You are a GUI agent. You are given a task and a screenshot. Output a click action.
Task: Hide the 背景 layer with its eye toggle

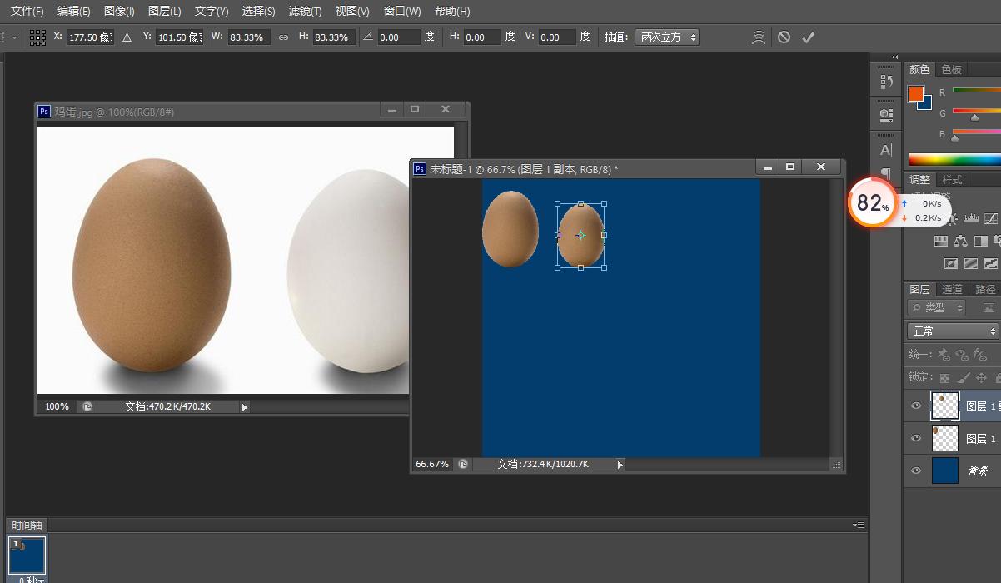click(915, 471)
